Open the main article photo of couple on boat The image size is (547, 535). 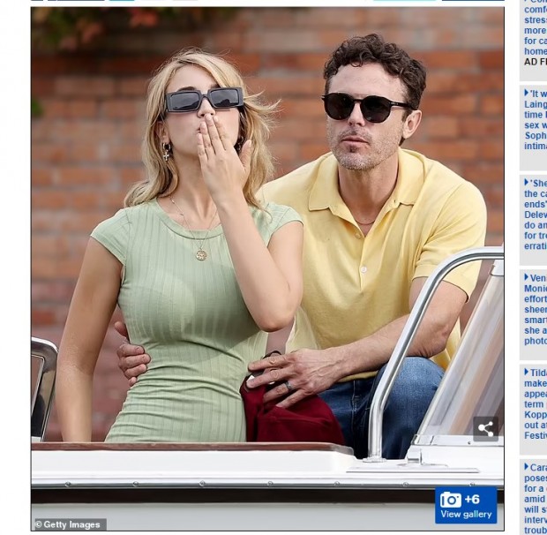point(267,268)
